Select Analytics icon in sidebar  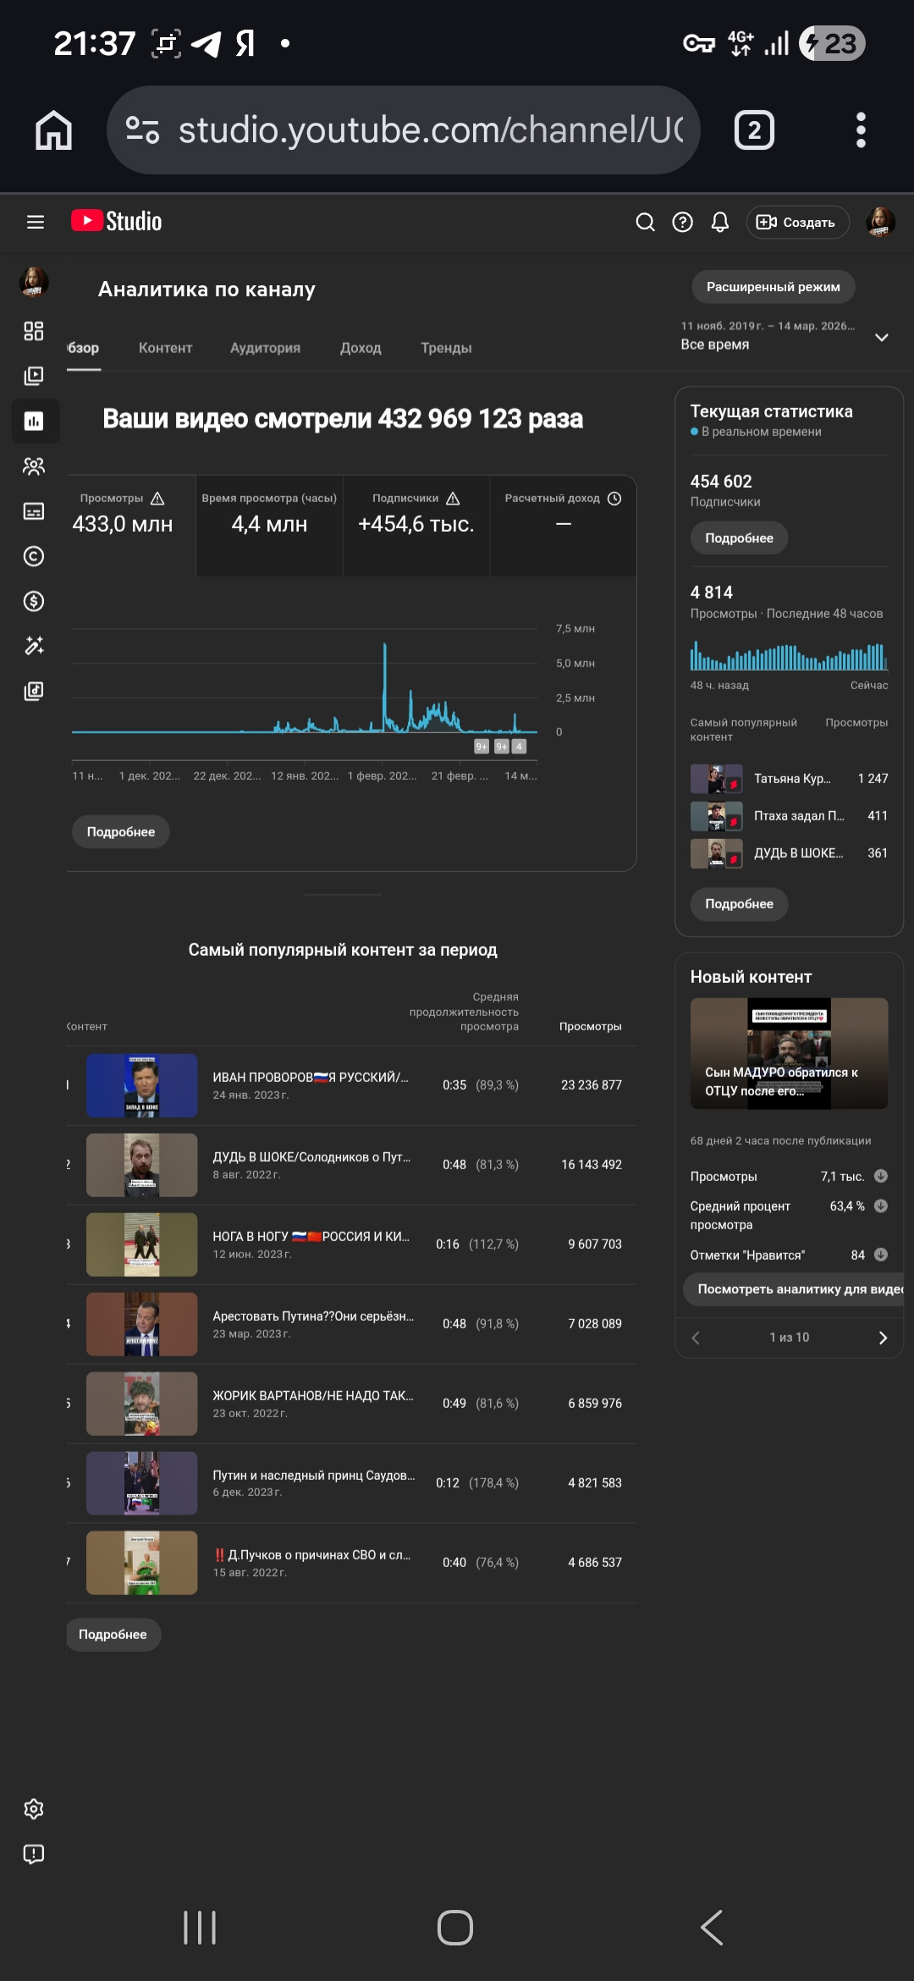34,421
